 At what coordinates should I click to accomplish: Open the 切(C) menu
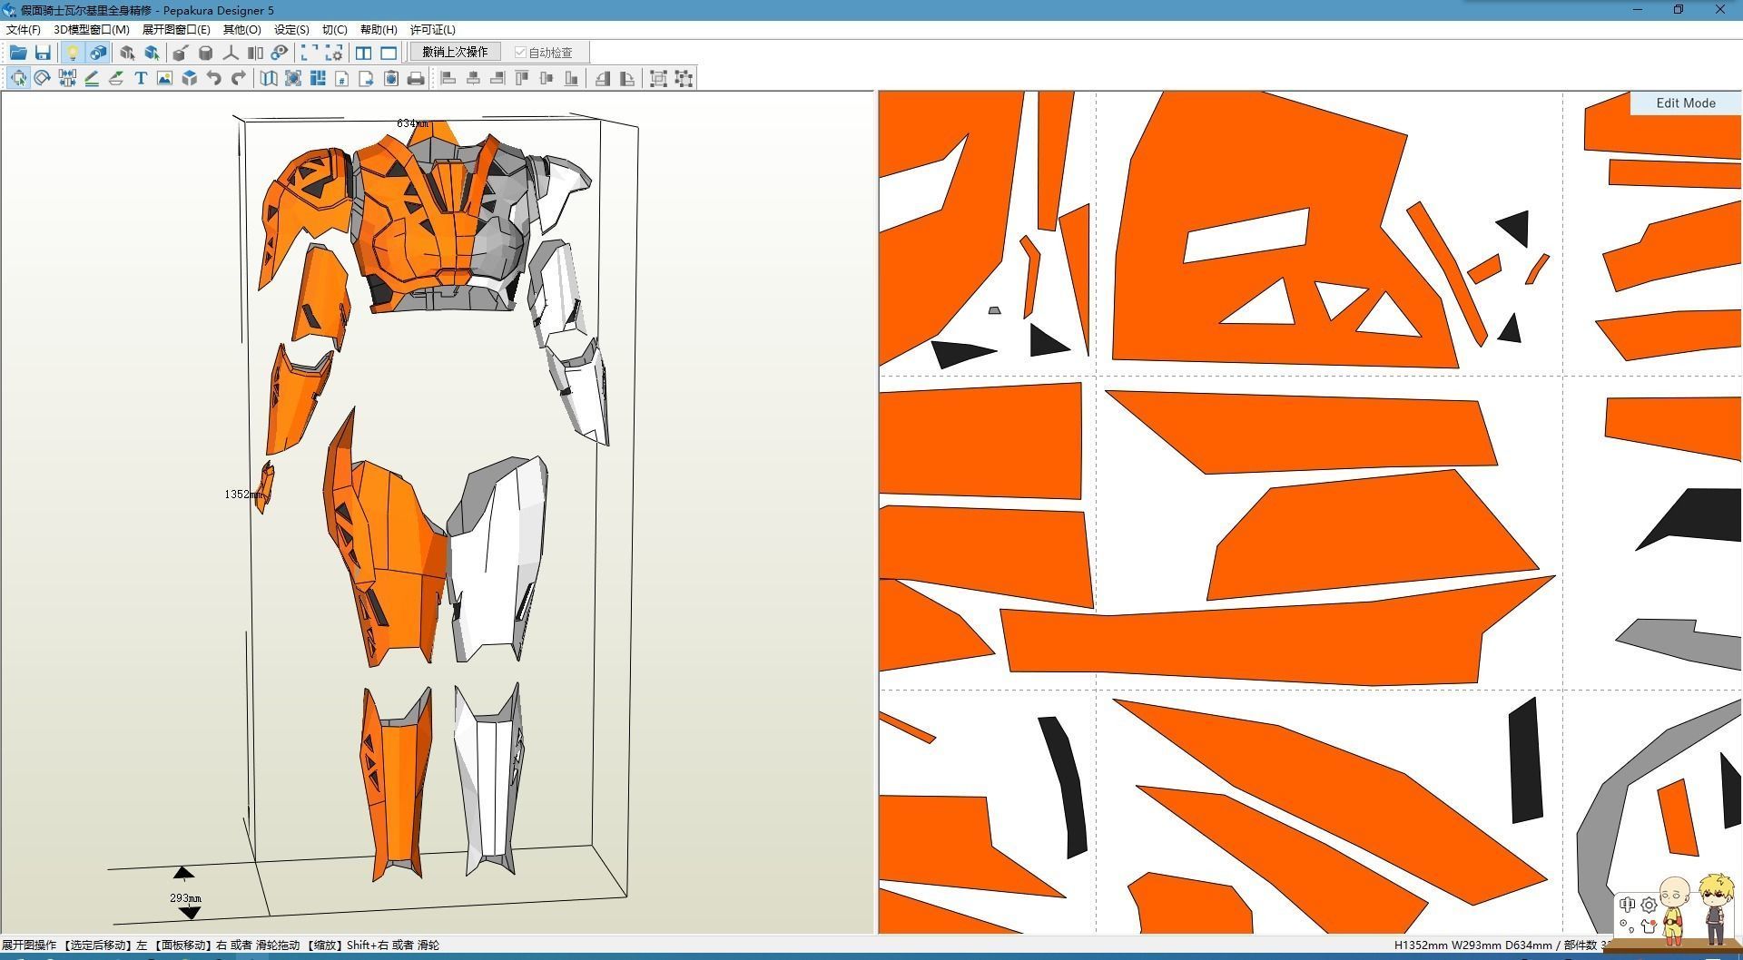[x=334, y=29]
